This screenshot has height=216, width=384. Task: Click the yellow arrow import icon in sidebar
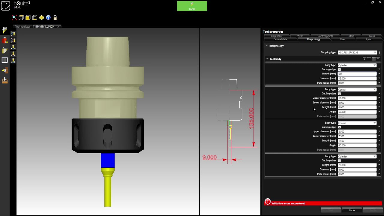coord(5,70)
